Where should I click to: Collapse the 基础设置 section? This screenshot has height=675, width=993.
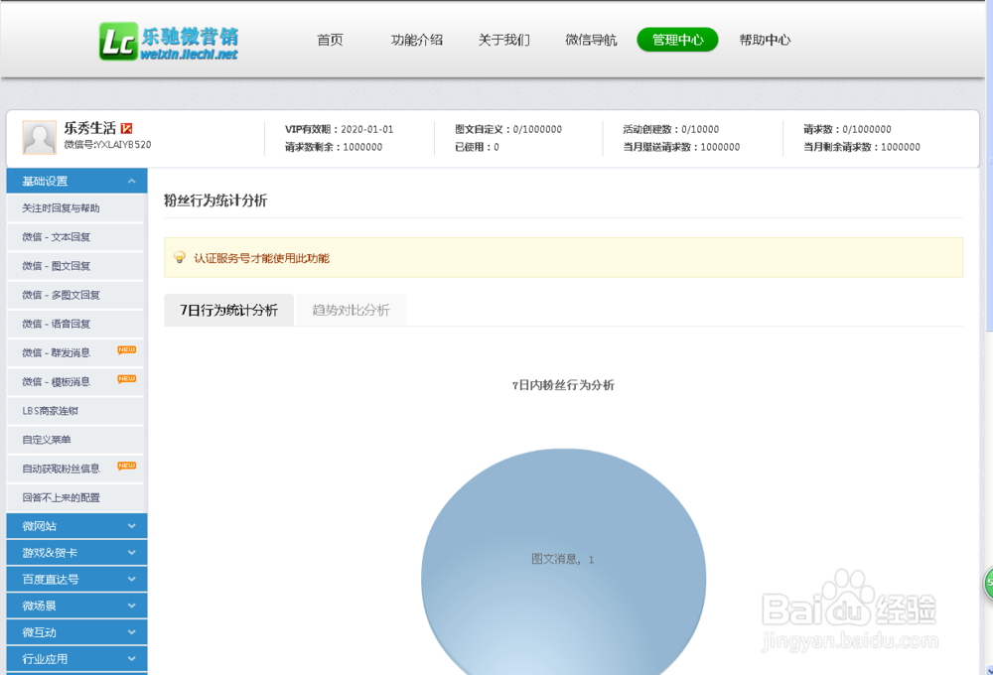click(76, 181)
